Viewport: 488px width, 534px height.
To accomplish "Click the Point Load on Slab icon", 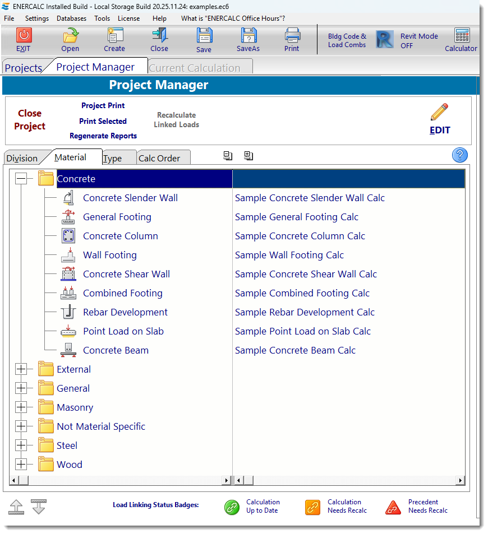I will pyautogui.click(x=68, y=331).
